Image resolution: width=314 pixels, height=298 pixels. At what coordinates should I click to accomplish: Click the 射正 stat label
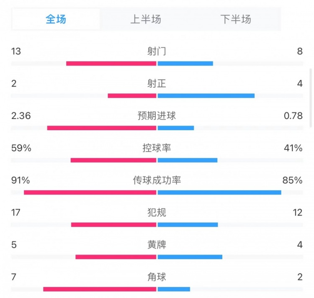point(157,84)
